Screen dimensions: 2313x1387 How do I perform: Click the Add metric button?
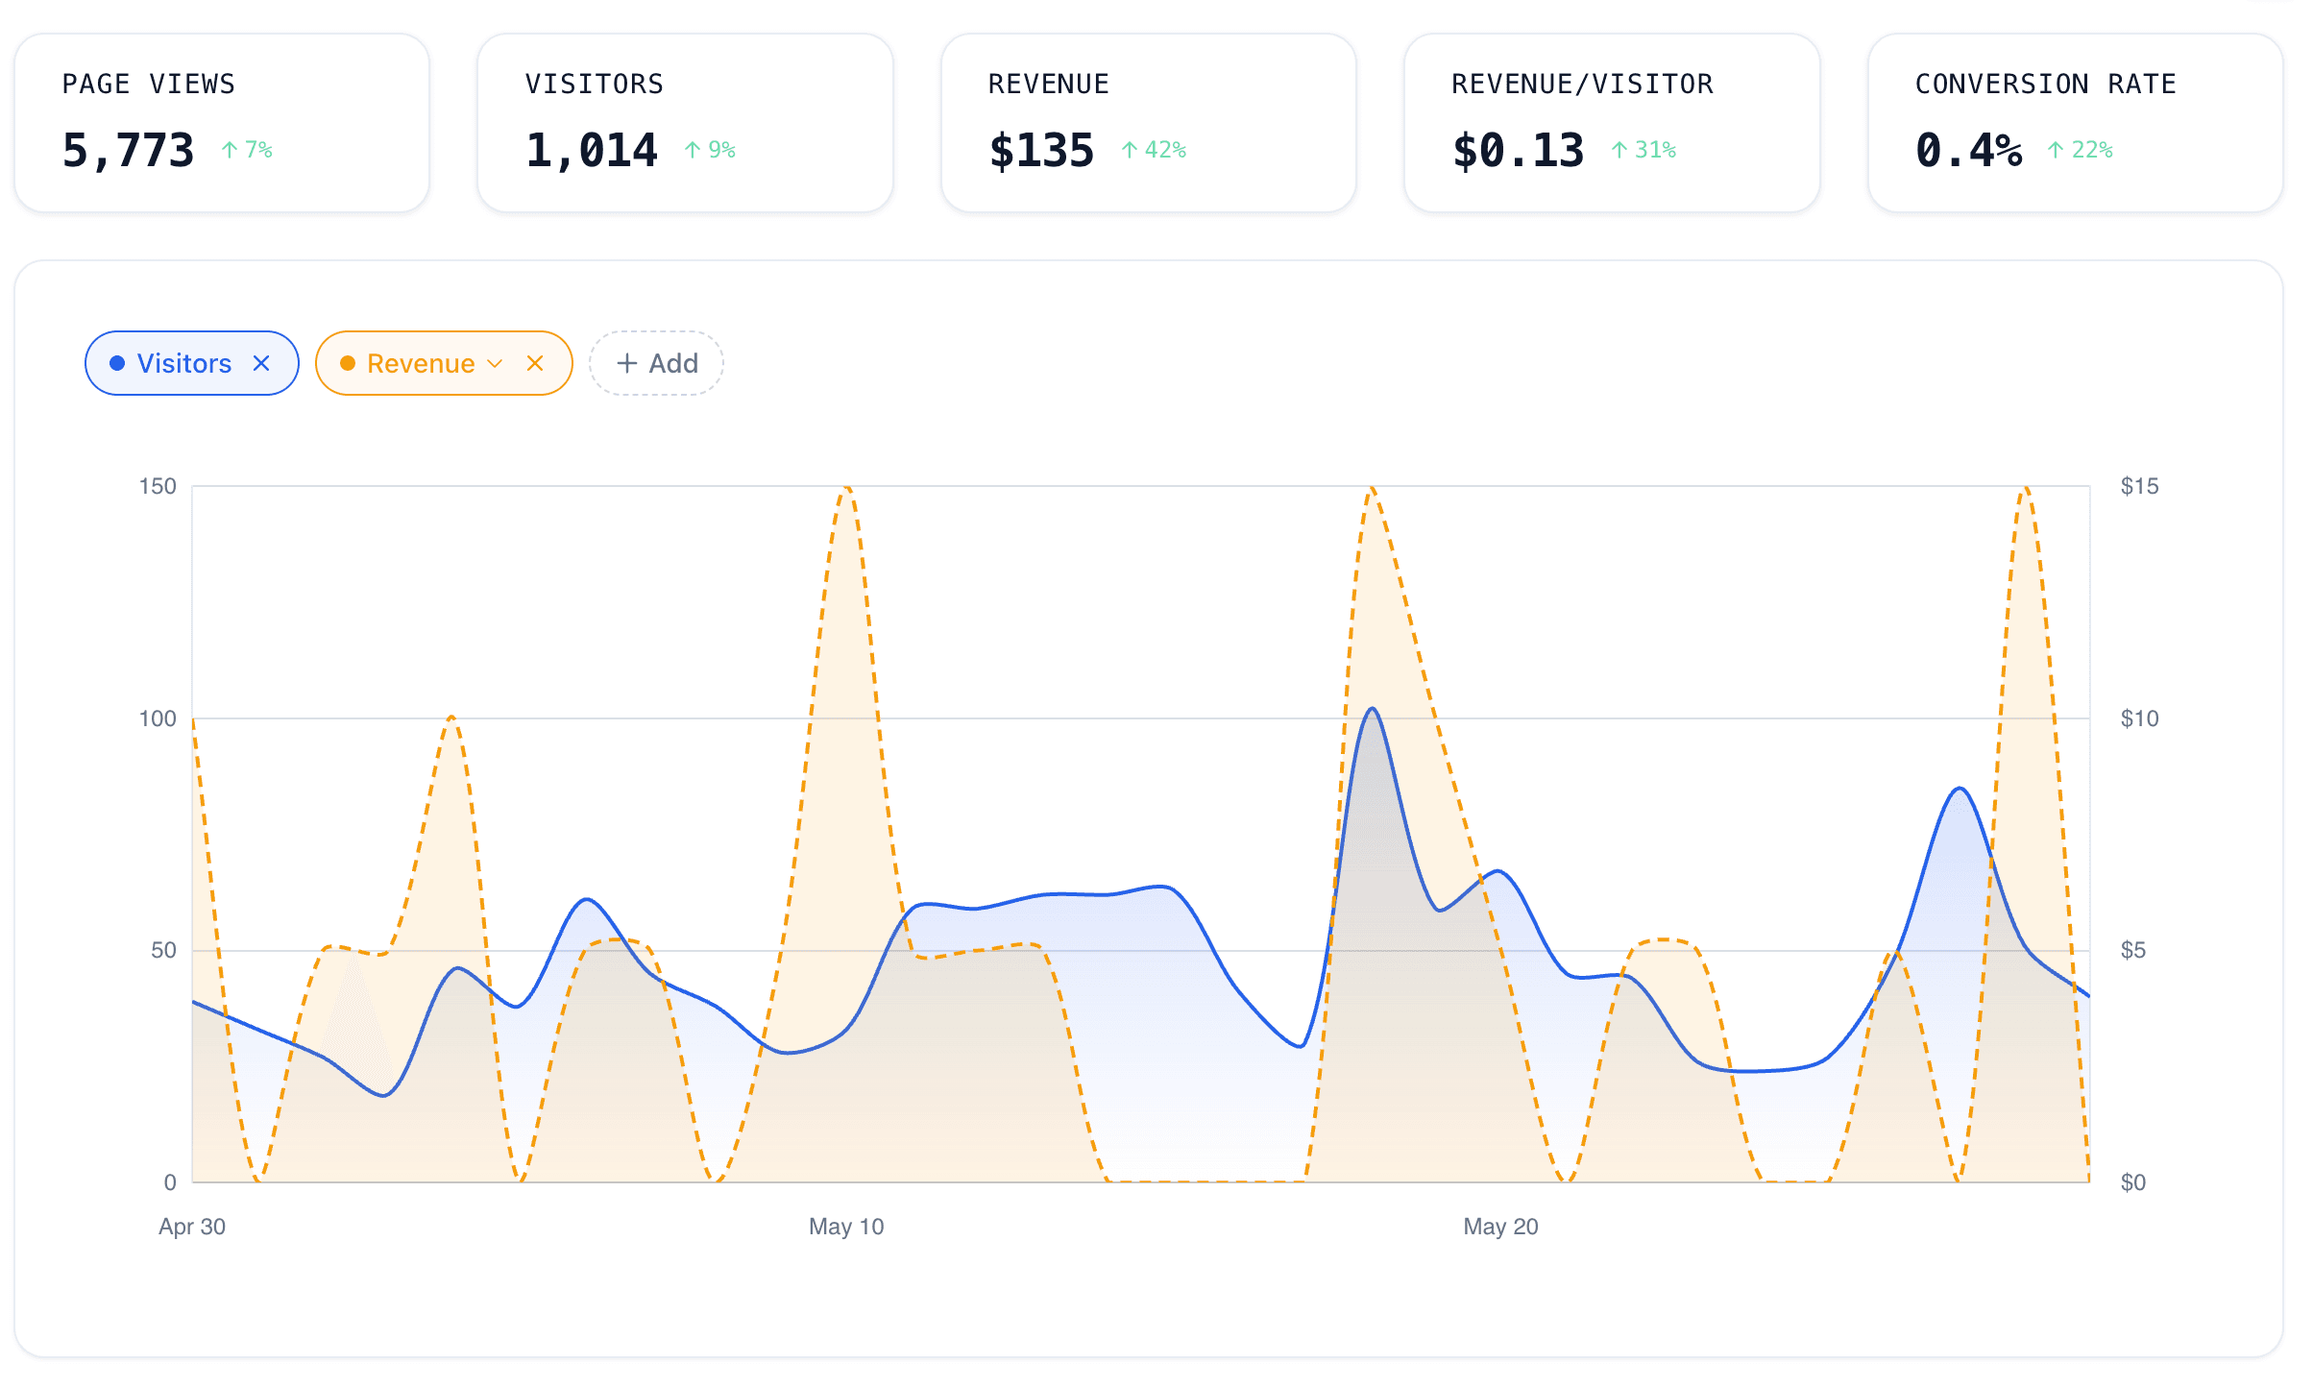[656, 363]
